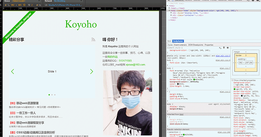Image resolution: width=261 pixels, height=137 pixels.
Task: Toggle device mode phone icon in DevTools
Action: click(173, 1)
